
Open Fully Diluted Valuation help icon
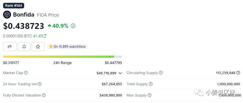coord(44,95)
